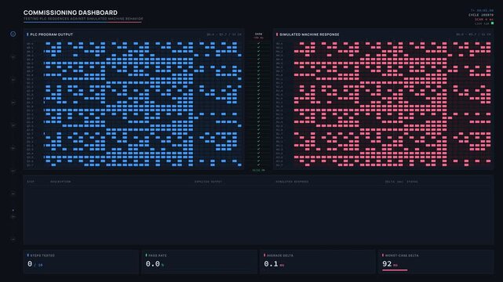
Task: Click the Delta column header in step table
Action: (394, 182)
